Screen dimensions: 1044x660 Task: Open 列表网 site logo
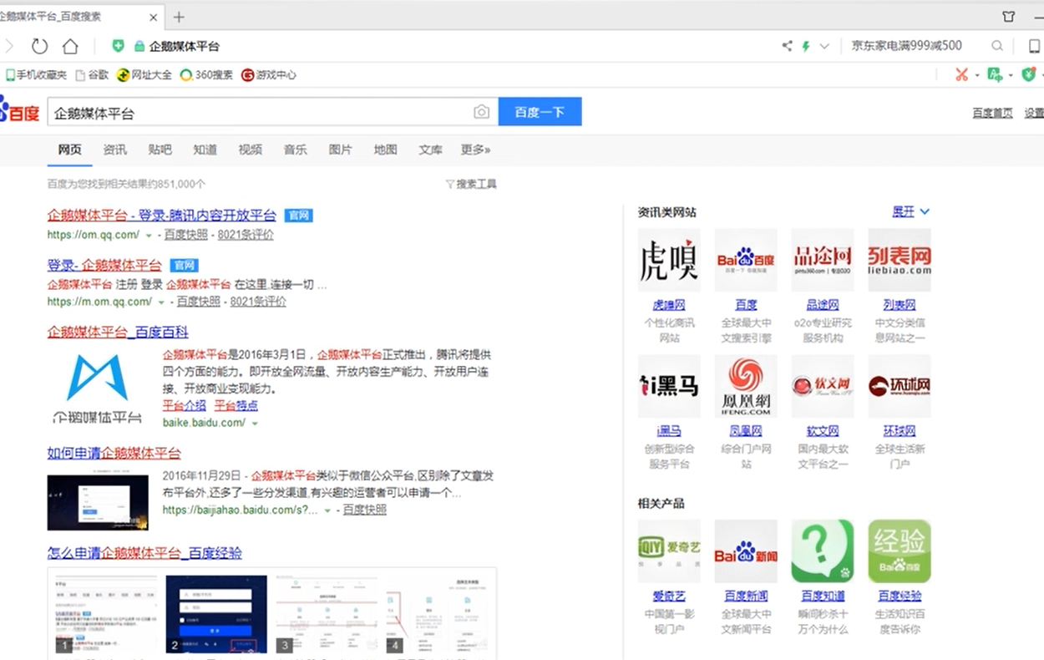(900, 260)
